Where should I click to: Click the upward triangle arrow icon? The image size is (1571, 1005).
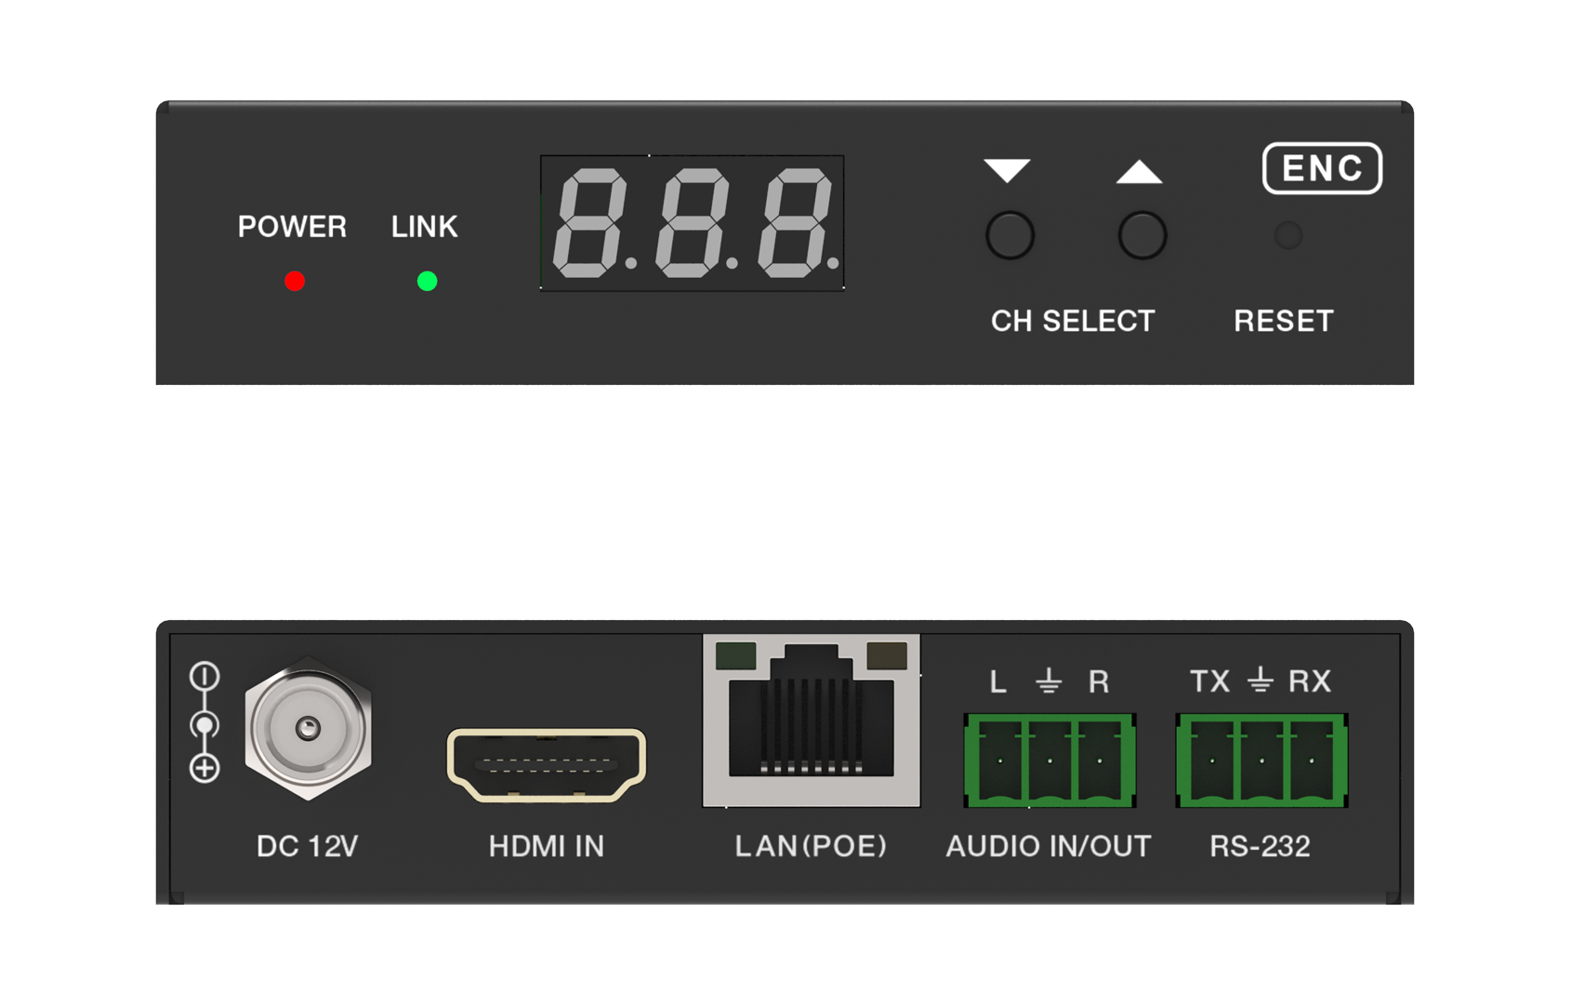[1140, 171]
